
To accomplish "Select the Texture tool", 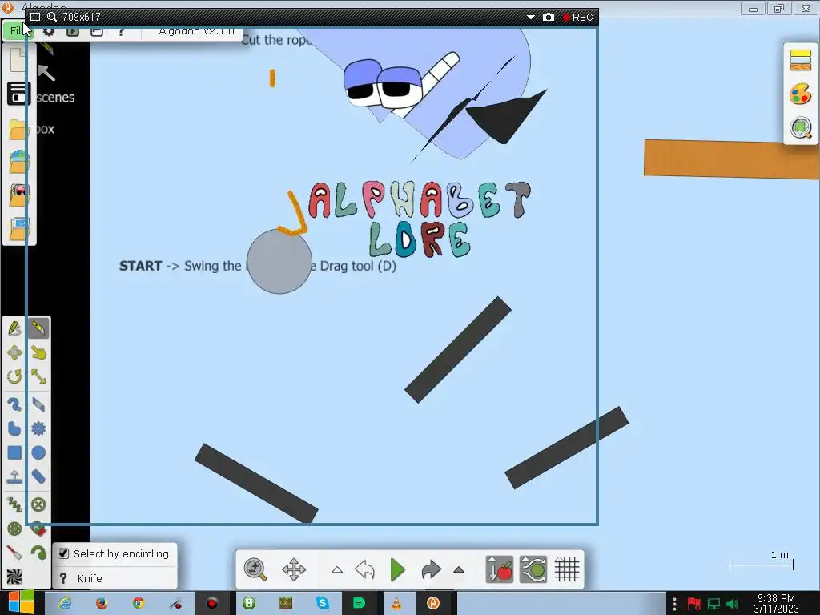I will click(14, 577).
